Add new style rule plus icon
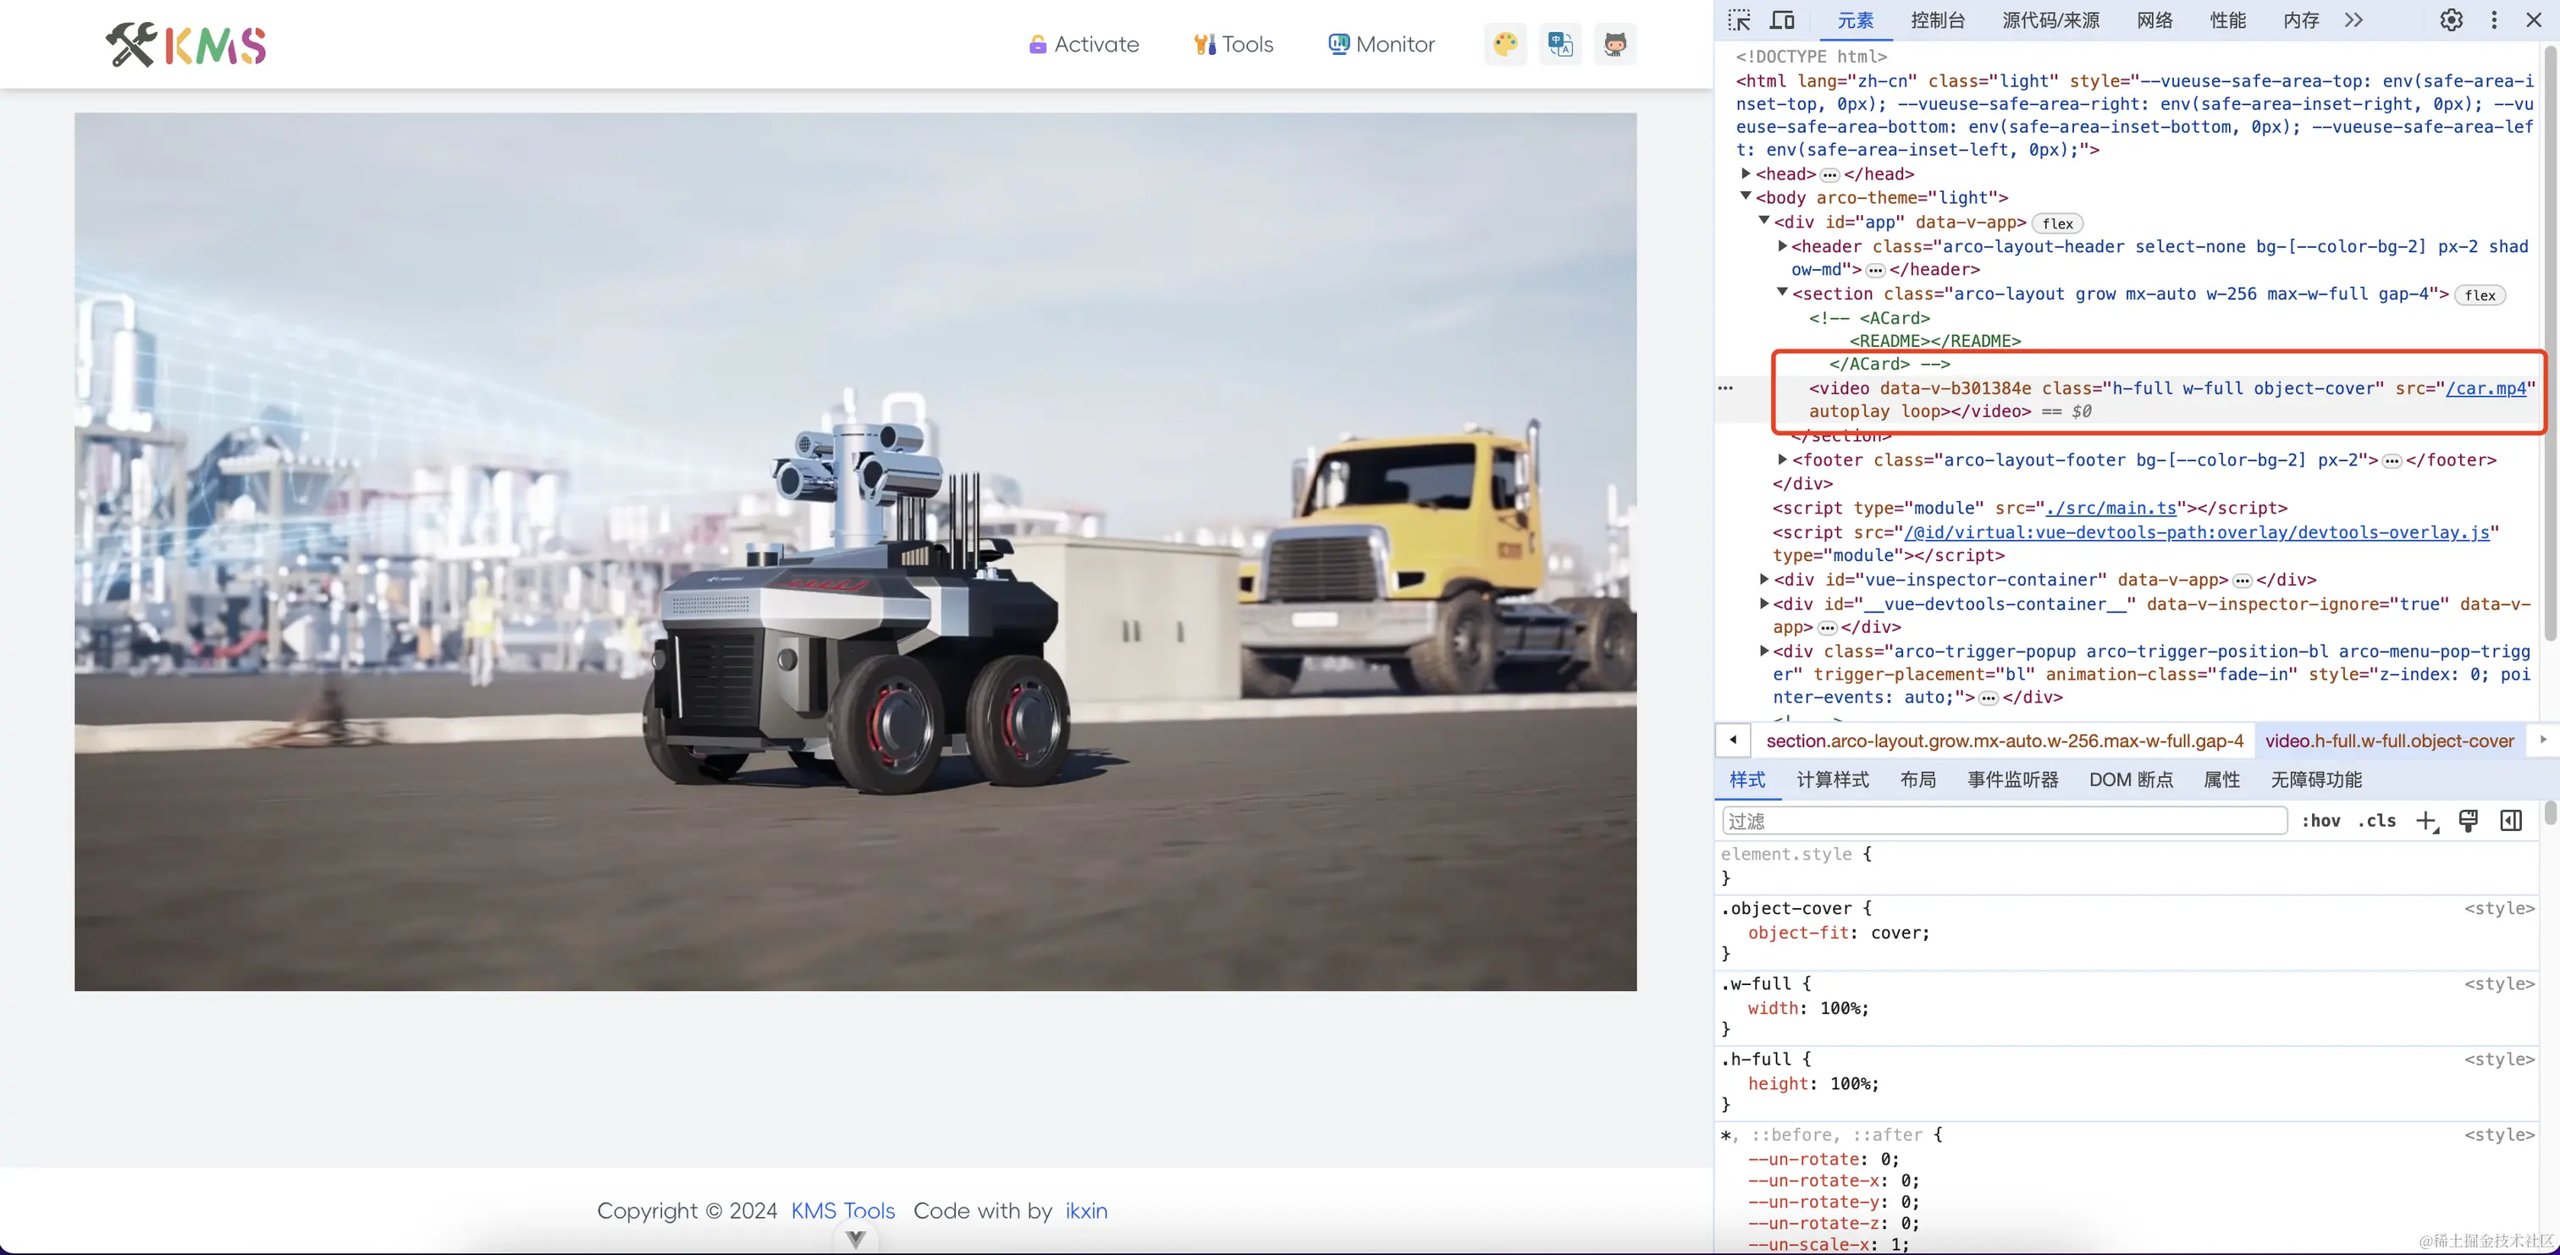The width and height of the screenshot is (2560, 1255). click(x=2426, y=821)
